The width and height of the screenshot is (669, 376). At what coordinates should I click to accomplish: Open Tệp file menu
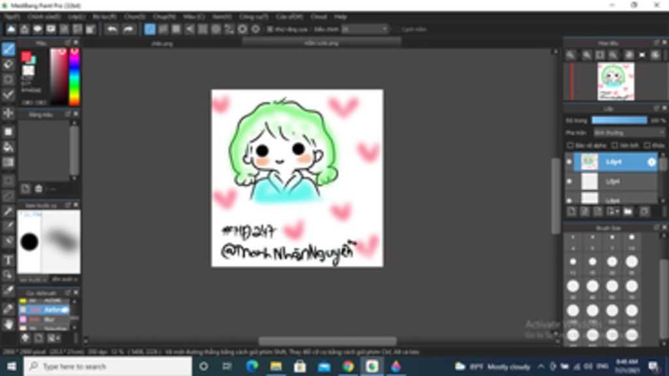(12, 16)
